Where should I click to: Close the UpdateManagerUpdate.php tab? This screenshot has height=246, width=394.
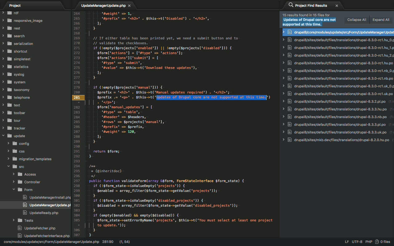point(129,6)
